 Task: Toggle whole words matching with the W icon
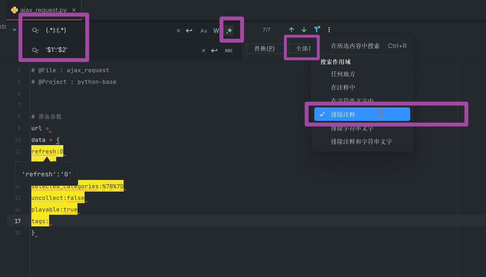[x=216, y=30]
